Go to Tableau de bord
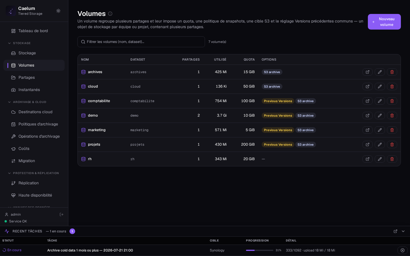The width and height of the screenshot is (410, 256). point(34,31)
